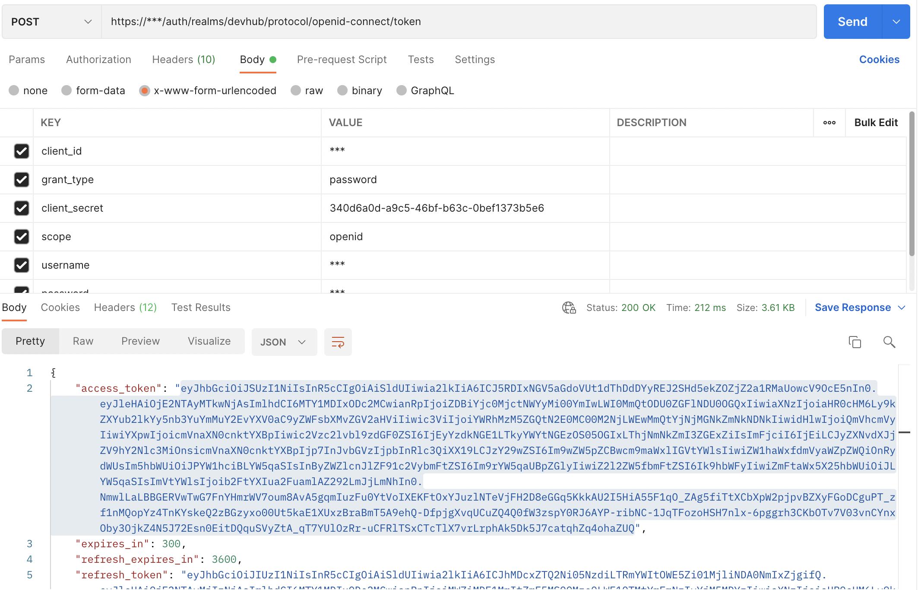The width and height of the screenshot is (918, 590).
Task: Copy response body with the copy icon
Action: 855,342
